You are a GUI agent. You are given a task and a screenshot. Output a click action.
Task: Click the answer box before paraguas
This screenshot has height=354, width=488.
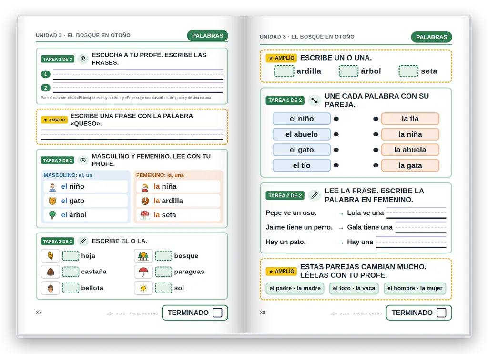click(x=163, y=272)
